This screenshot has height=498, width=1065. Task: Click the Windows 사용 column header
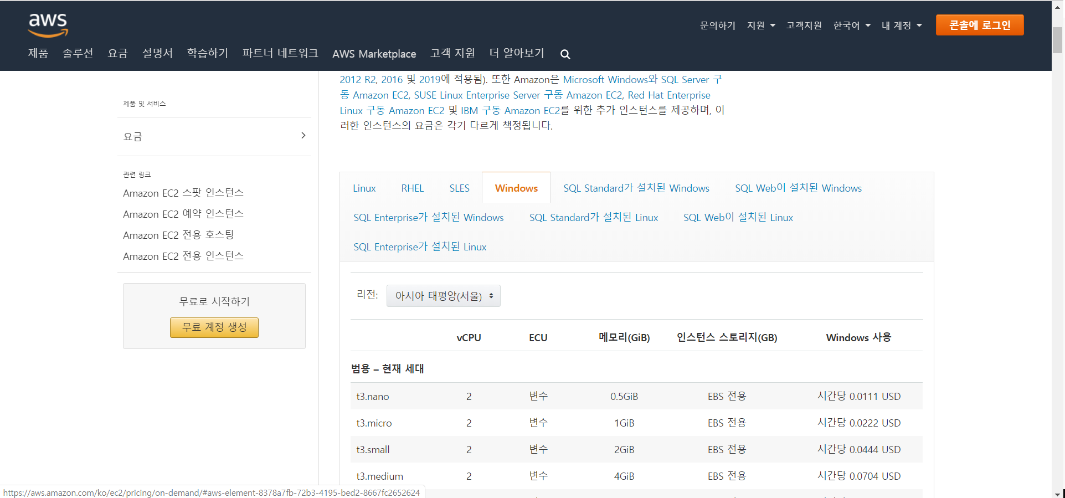[858, 337]
